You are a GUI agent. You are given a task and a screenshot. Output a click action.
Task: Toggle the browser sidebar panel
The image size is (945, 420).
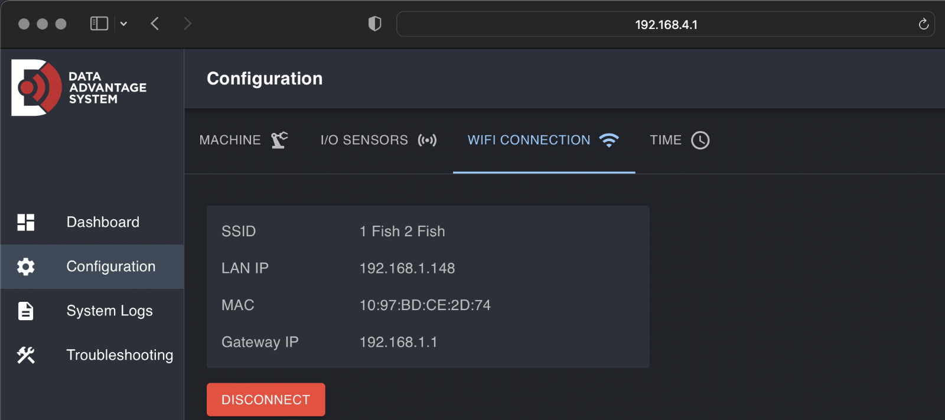pyautogui.click(x=99, y=24)
